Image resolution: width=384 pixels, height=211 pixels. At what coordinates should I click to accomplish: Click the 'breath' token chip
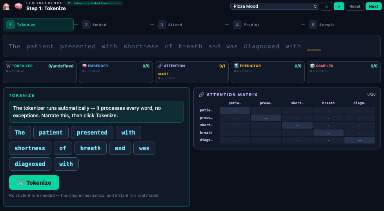(x=91, y=148)
